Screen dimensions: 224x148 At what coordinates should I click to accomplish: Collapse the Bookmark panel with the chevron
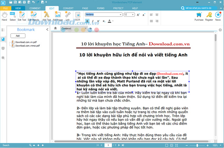(x=47, y=29)
